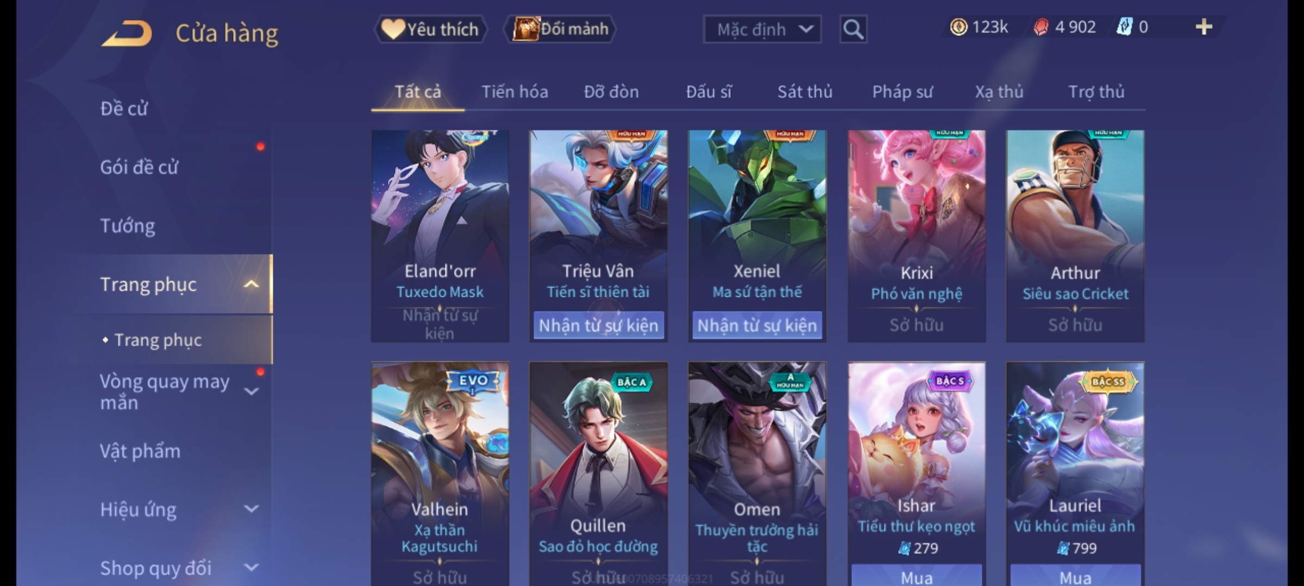
Task: Tap the red ruby currency icon
Action: point(1040,27)
